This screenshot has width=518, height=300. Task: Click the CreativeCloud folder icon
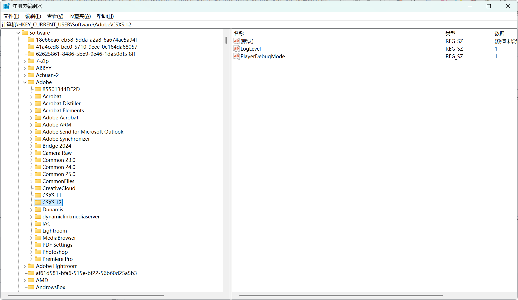click(x=38, y=188)
